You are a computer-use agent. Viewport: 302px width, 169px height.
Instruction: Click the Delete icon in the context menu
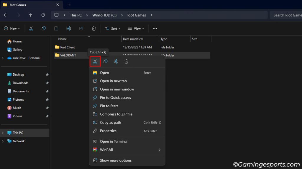127,61
